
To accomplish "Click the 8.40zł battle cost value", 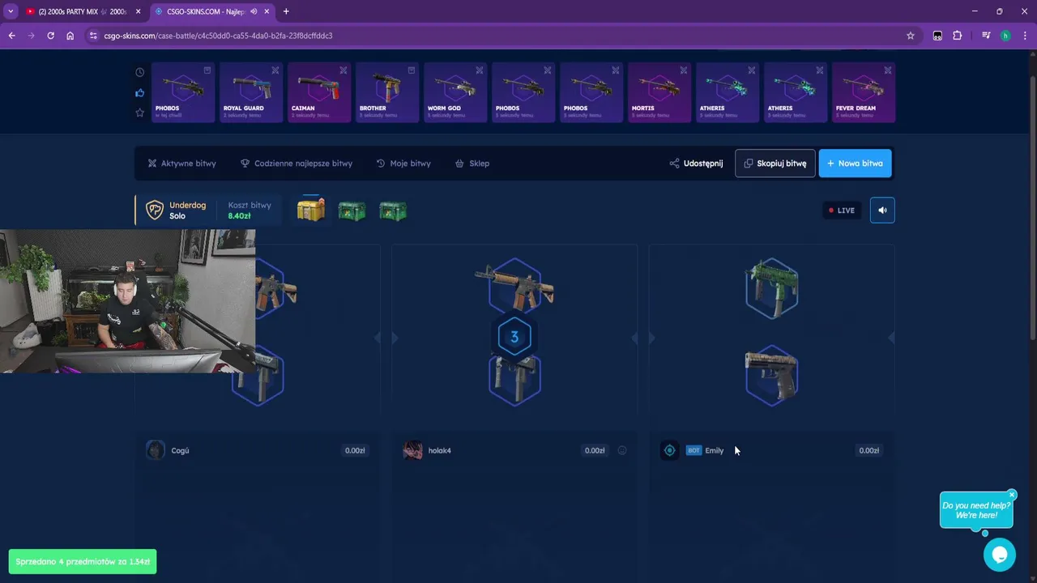I will (239, 216).
